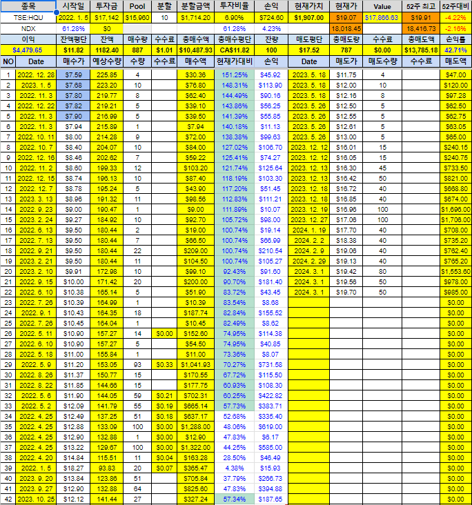Select the Pool value $15,960
472x505 pixels.
coord(137,18)
